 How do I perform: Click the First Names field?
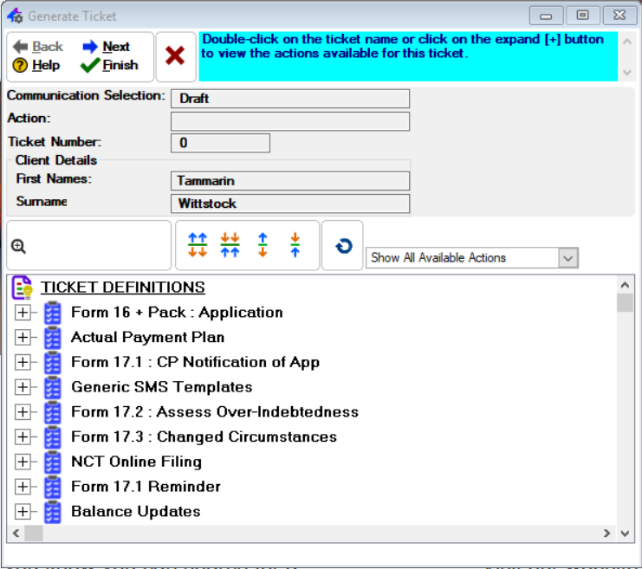click(x=289, y=181)
